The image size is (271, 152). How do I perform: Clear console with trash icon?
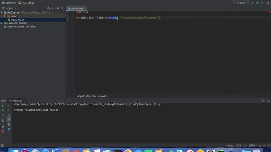point(9,129)
